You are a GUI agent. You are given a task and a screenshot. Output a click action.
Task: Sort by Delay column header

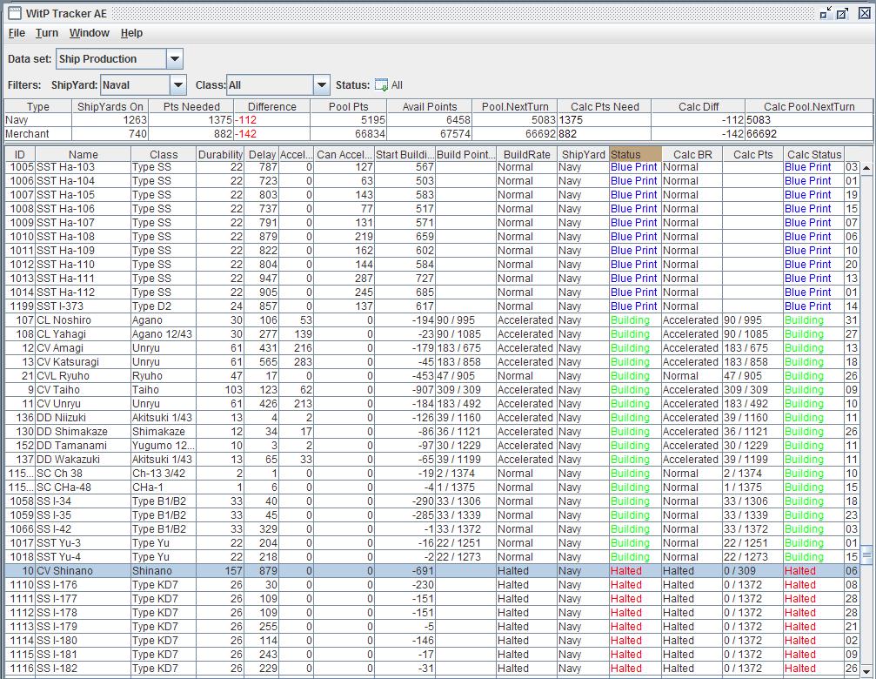262,154
